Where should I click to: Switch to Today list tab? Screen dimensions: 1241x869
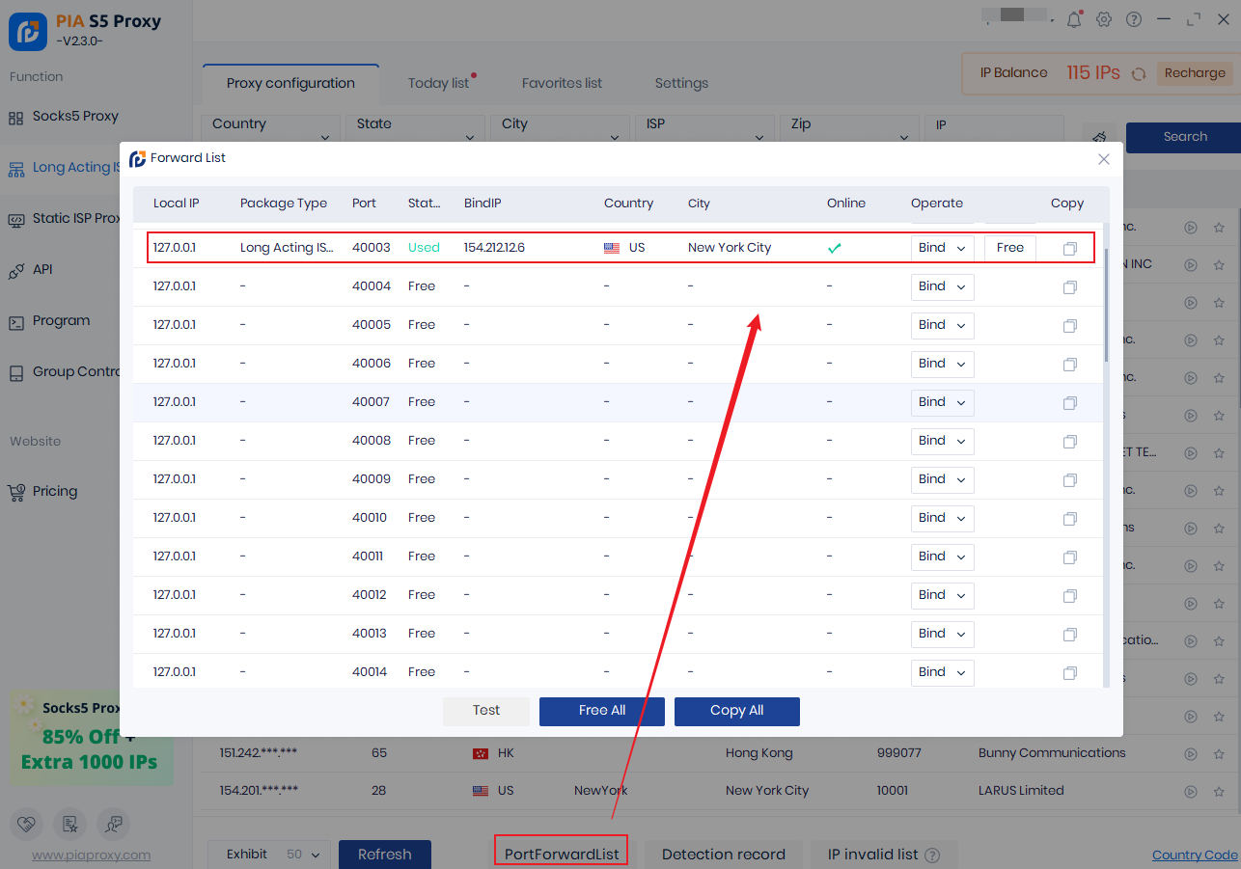click(438, 84)
